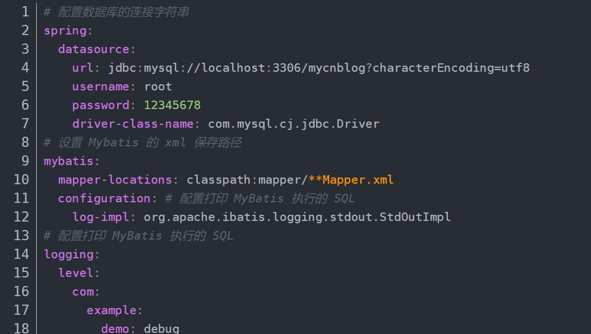Click the debug value on line 18

point(162,328)
